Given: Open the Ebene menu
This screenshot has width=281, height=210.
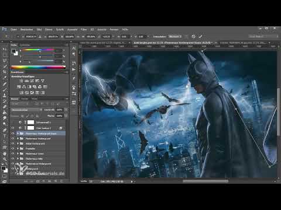Looking at the screenshot, I should 49,29.
